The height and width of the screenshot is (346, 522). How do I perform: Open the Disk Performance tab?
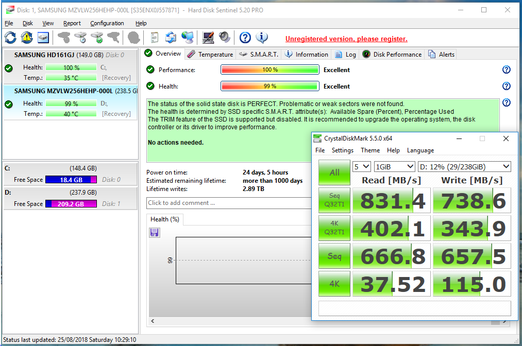(x=392, y=54)
